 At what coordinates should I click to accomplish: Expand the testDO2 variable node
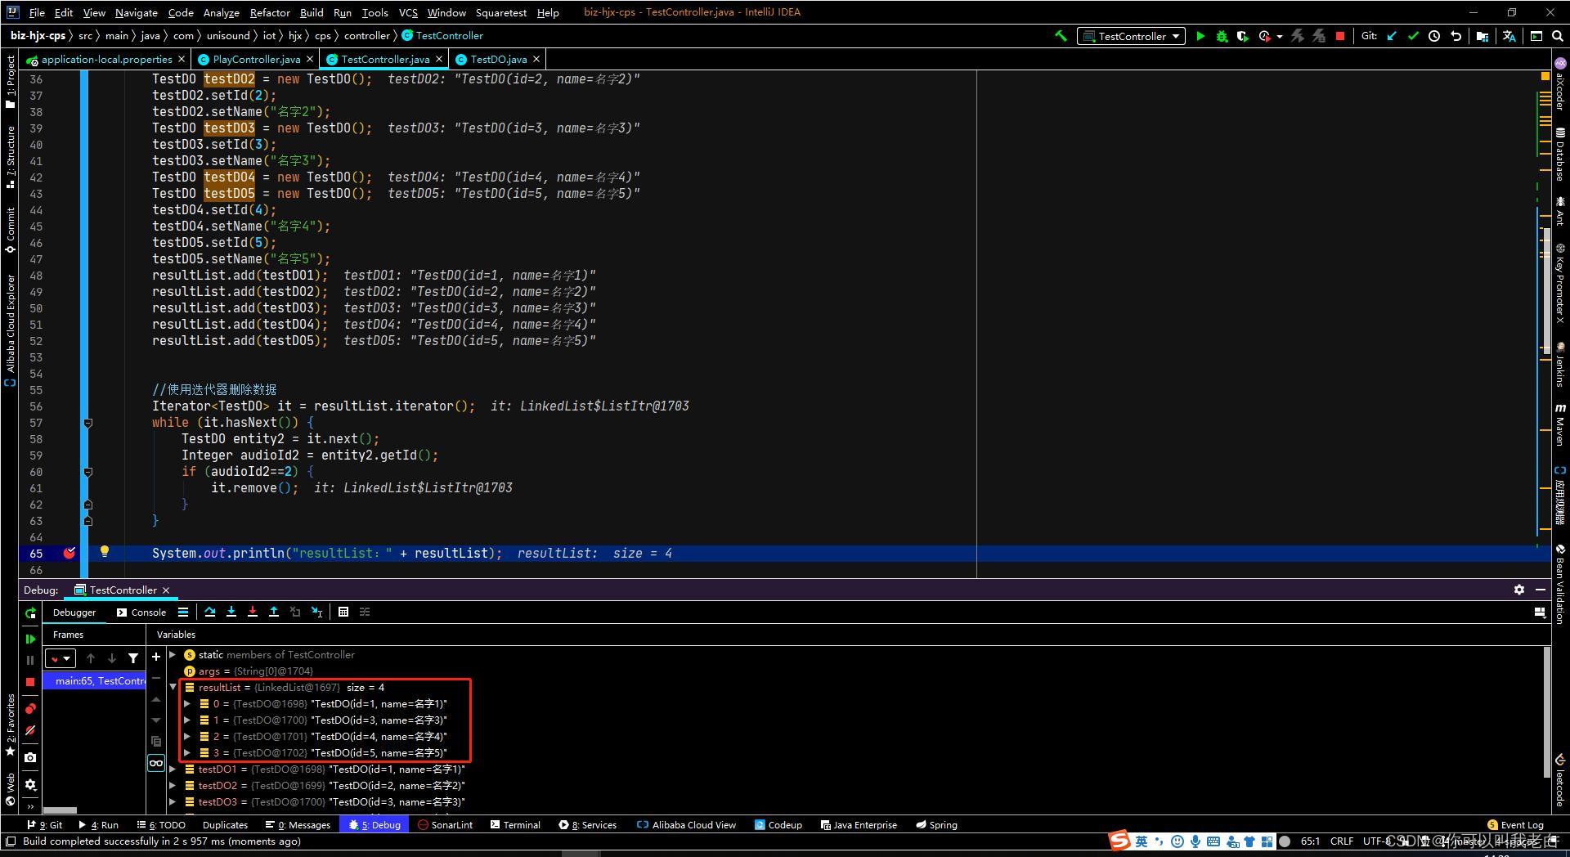pyautogui.click(x=173, y=786)
